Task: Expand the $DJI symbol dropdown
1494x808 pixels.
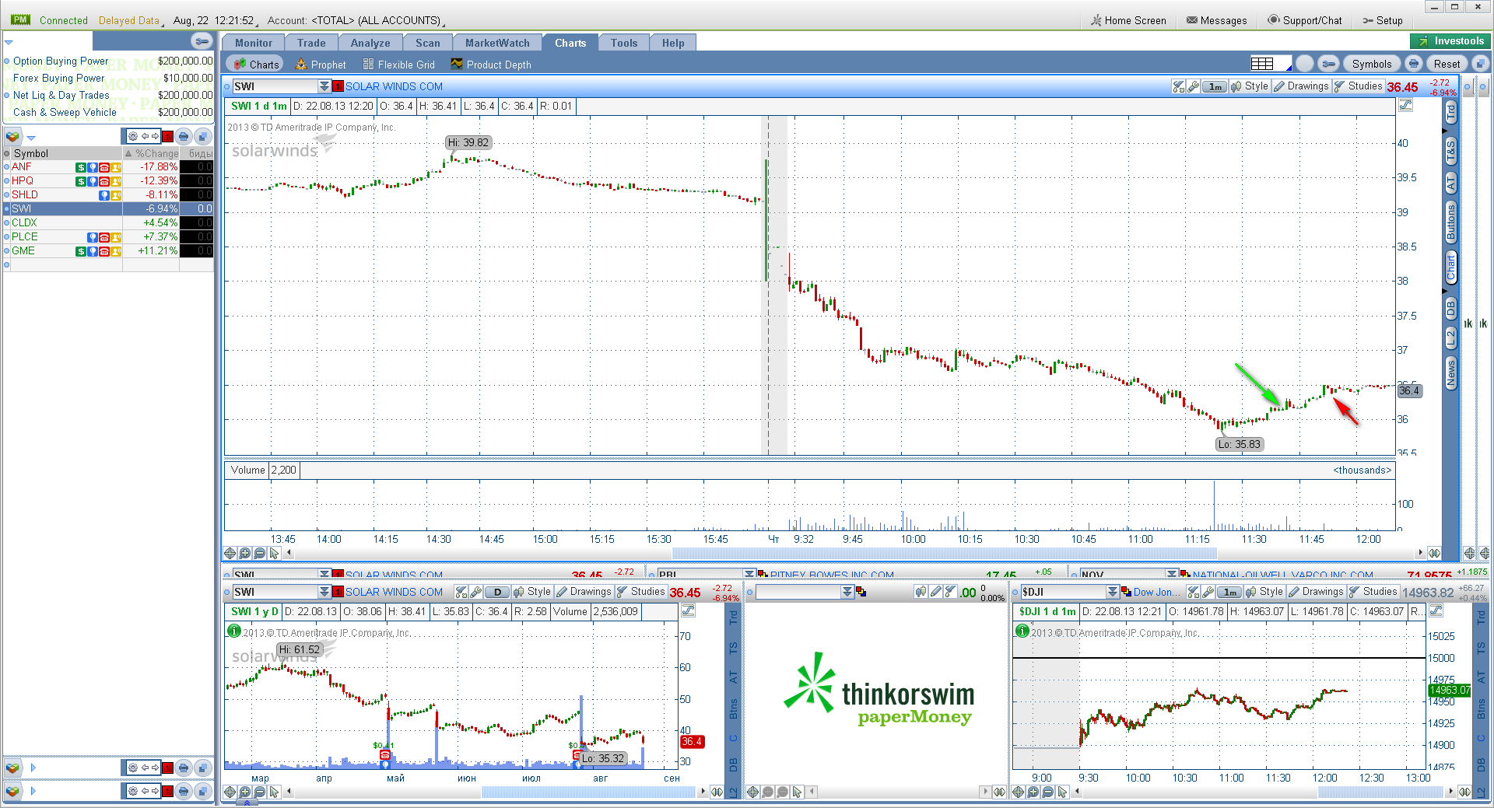Action: point(1113,592)
